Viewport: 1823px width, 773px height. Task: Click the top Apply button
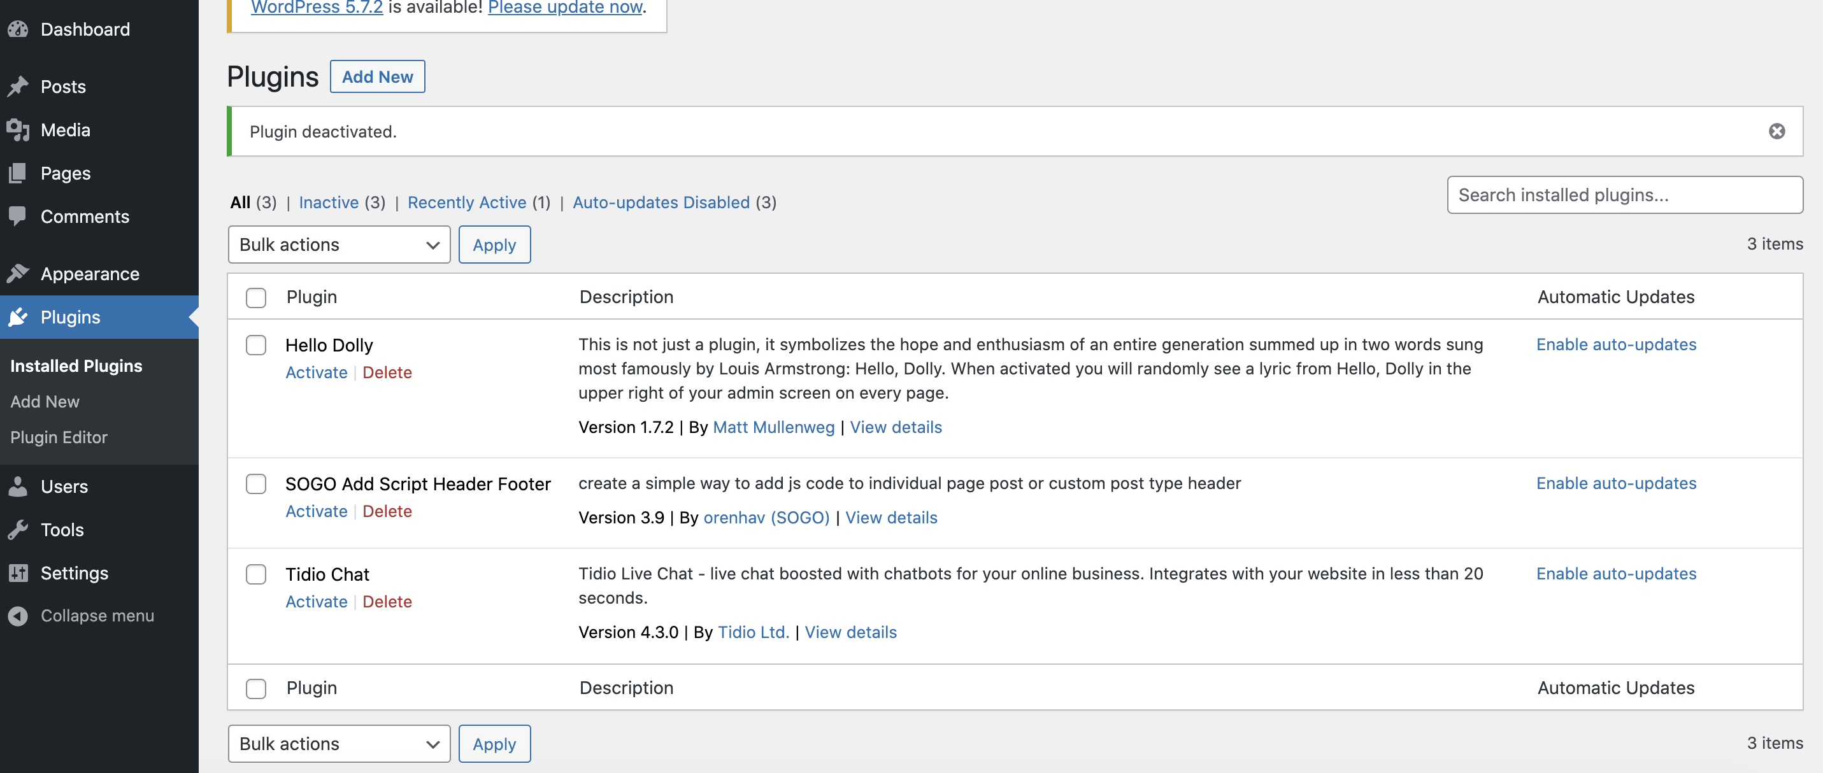[x=494, y=245]
